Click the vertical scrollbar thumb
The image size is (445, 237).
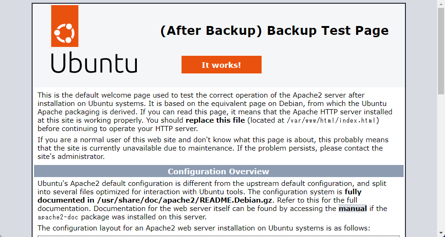pyautogui.click(x=441, y=51)
